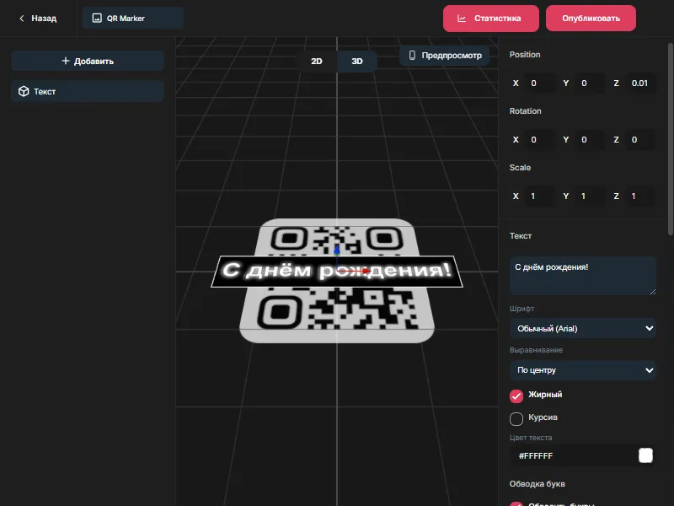Click the resize grip of the text area

click(x=652, y=291)
